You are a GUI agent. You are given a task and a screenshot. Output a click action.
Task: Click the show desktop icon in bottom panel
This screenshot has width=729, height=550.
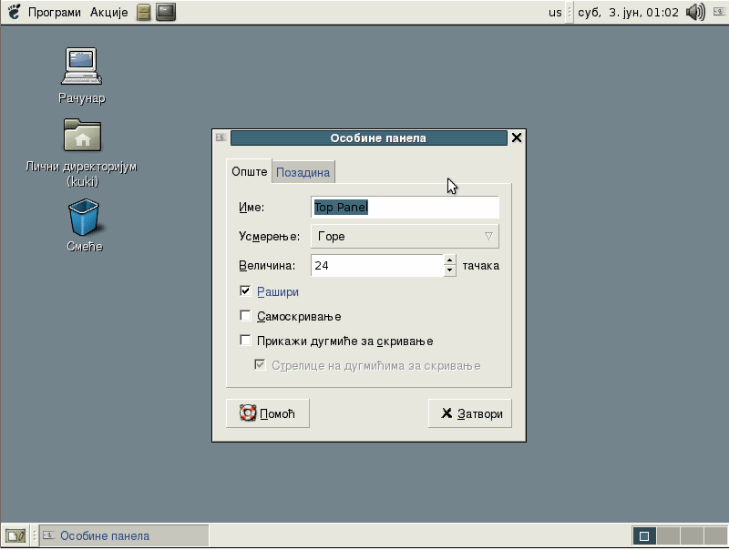point(15,536)
